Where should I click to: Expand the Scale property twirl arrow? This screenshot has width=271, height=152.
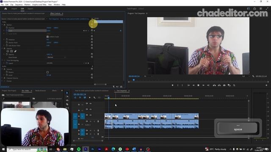pos(4,31)
